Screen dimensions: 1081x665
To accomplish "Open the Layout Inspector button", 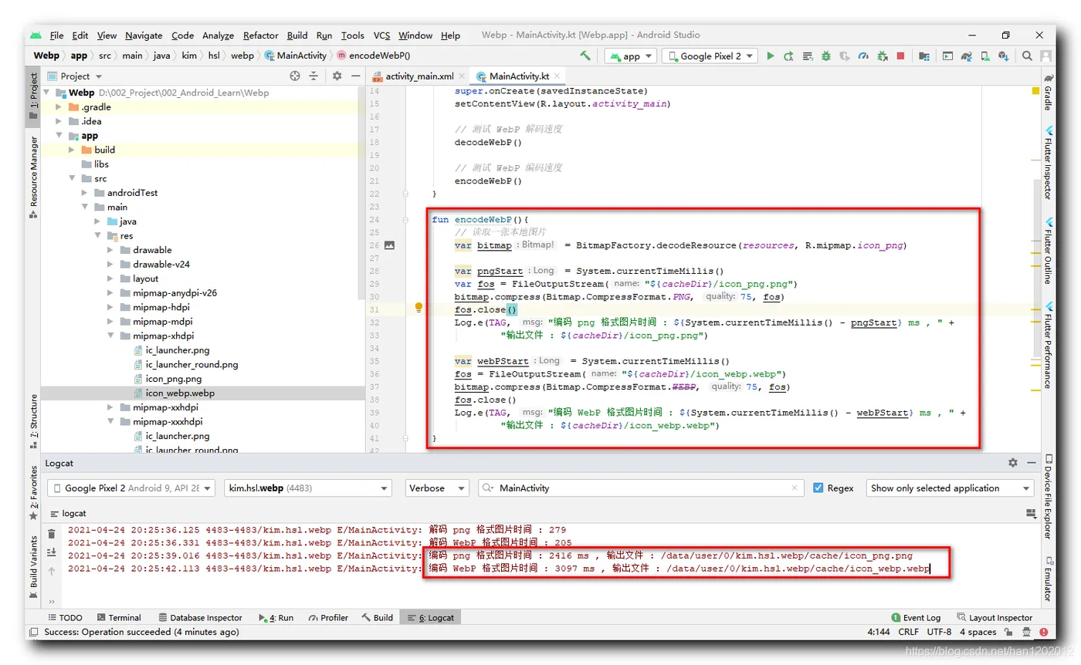I will 995,617.
